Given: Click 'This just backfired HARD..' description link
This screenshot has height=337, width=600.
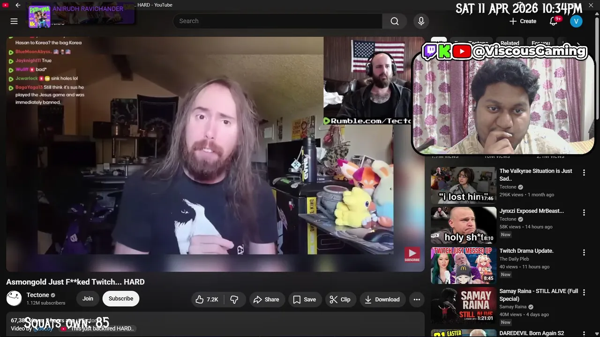Looking at the screenshot, I should click(103, 329).
